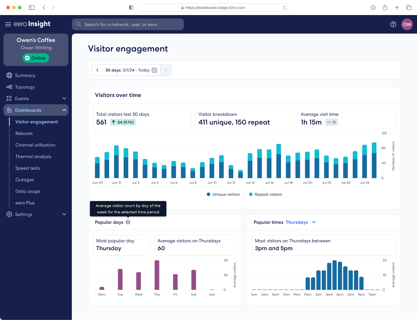Click the Jul 16 bar in visitors chart
Viewport: 417px width, 320px height.
tap(269, 164)
